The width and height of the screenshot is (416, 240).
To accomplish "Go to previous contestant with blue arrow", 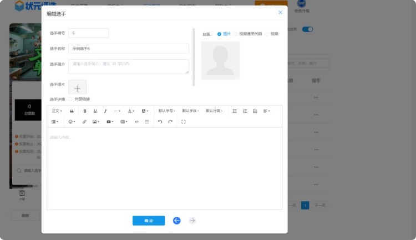I will [176, 221].
